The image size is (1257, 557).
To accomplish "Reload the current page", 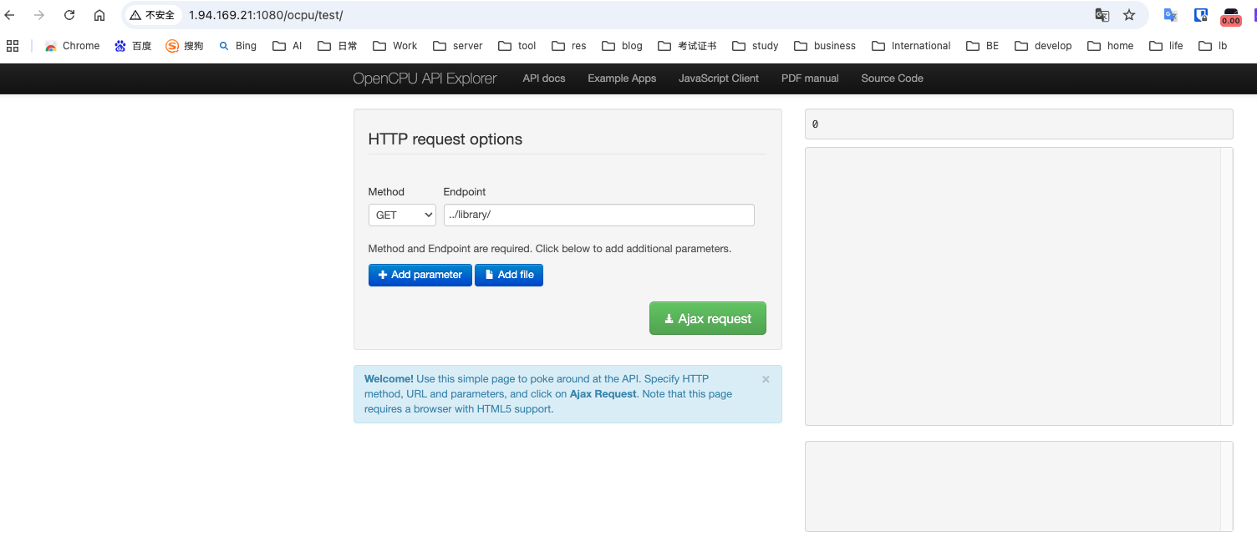I will [x=69, y=15].
